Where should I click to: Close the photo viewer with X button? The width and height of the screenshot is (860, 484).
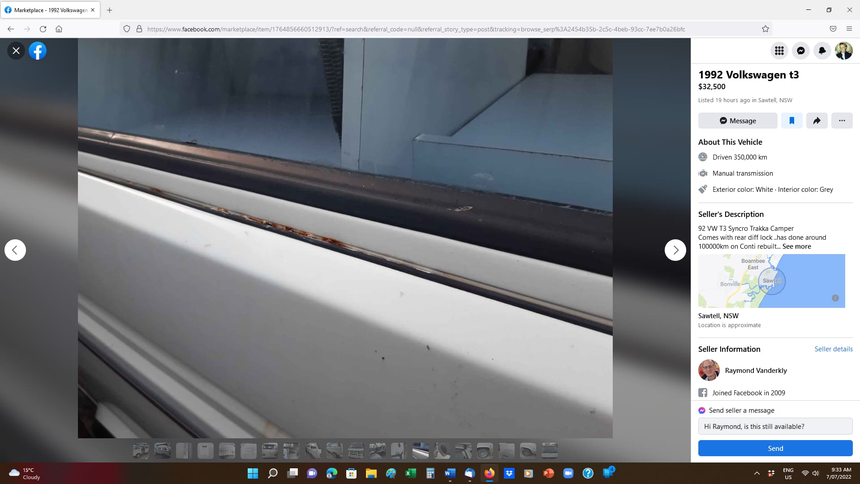click(x=16, y=51)
